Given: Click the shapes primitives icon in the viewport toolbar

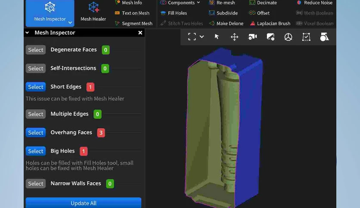Looking at the screenshot, I should [x=324, y=37].
